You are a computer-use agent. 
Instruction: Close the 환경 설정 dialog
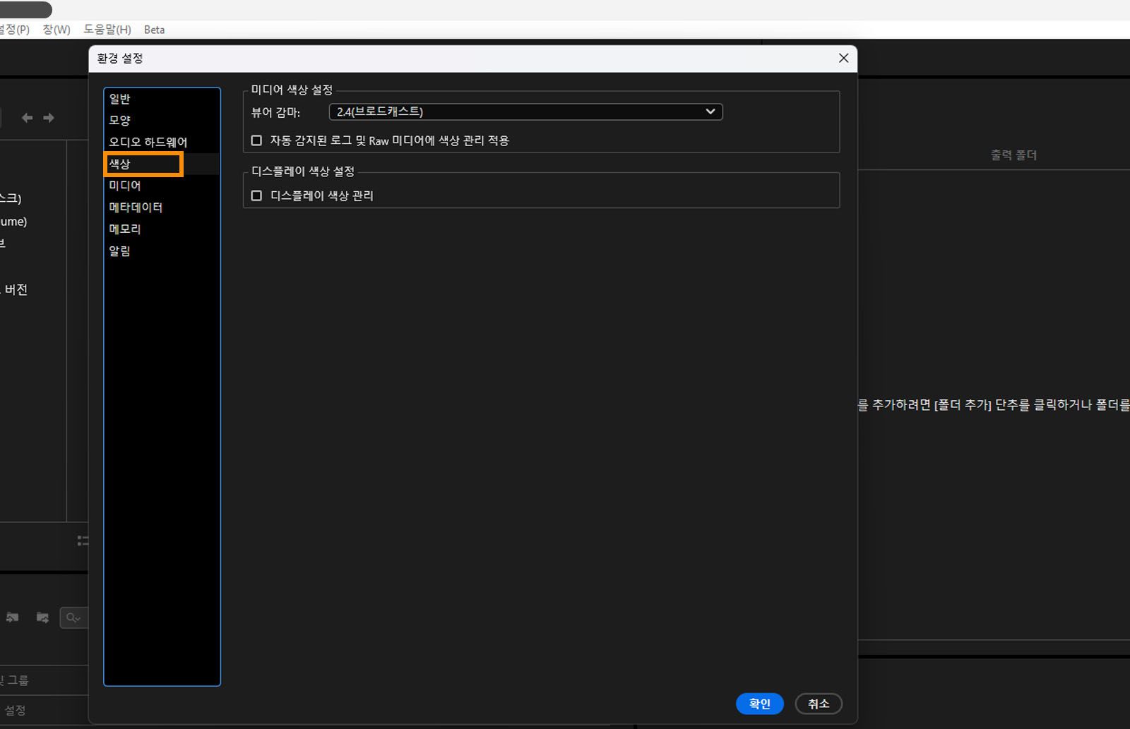843,58
